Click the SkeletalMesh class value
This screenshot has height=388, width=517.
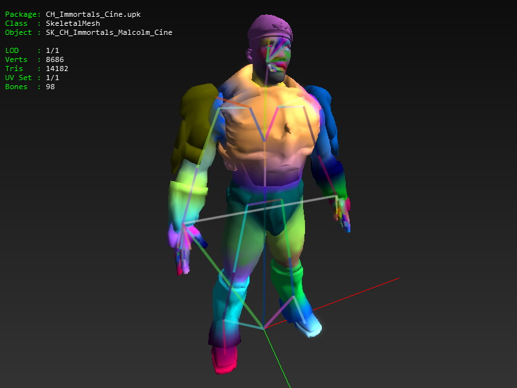pos(72,23)
